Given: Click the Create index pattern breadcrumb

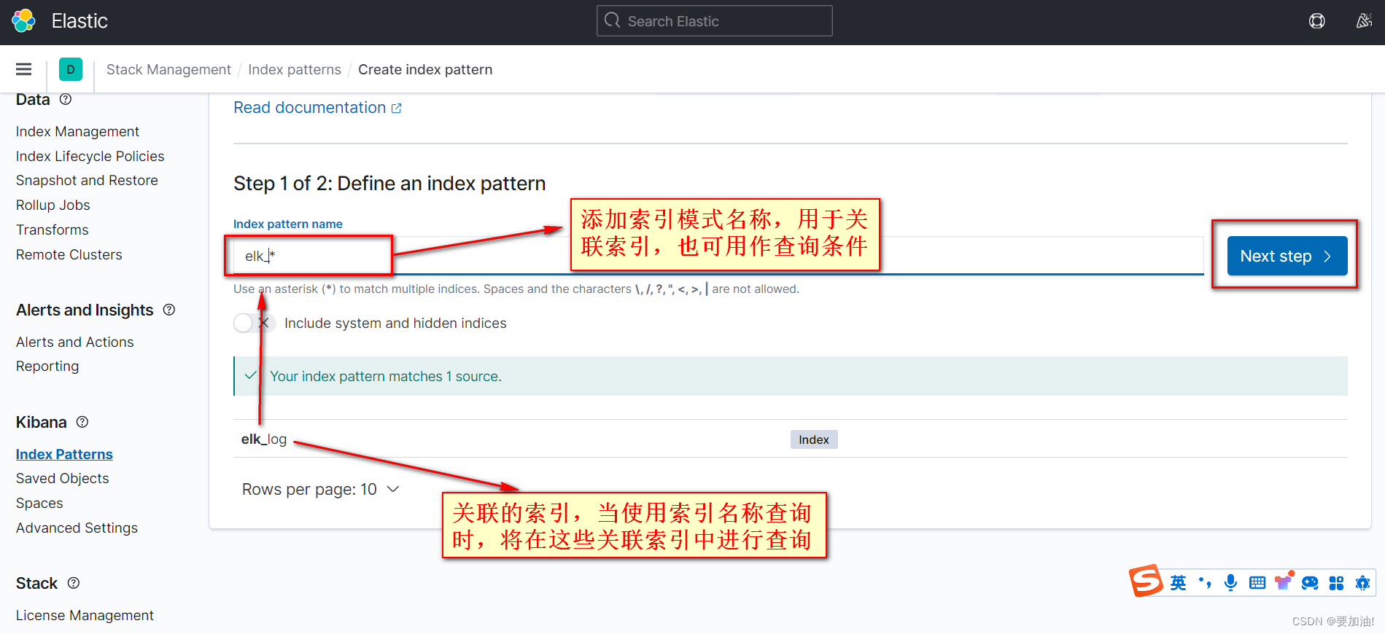Looking at the screenshot, I should coord(425,69).
